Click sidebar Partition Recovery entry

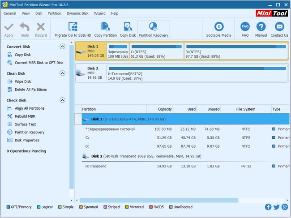(x=30, y=133)
